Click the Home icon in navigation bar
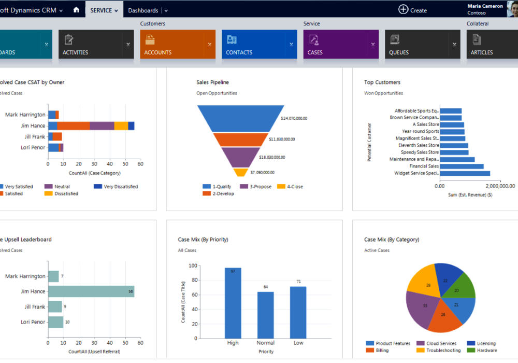Image resolution: width=518 pixels, height=363 pixels. pyautogui.click(x=76, y=10)
